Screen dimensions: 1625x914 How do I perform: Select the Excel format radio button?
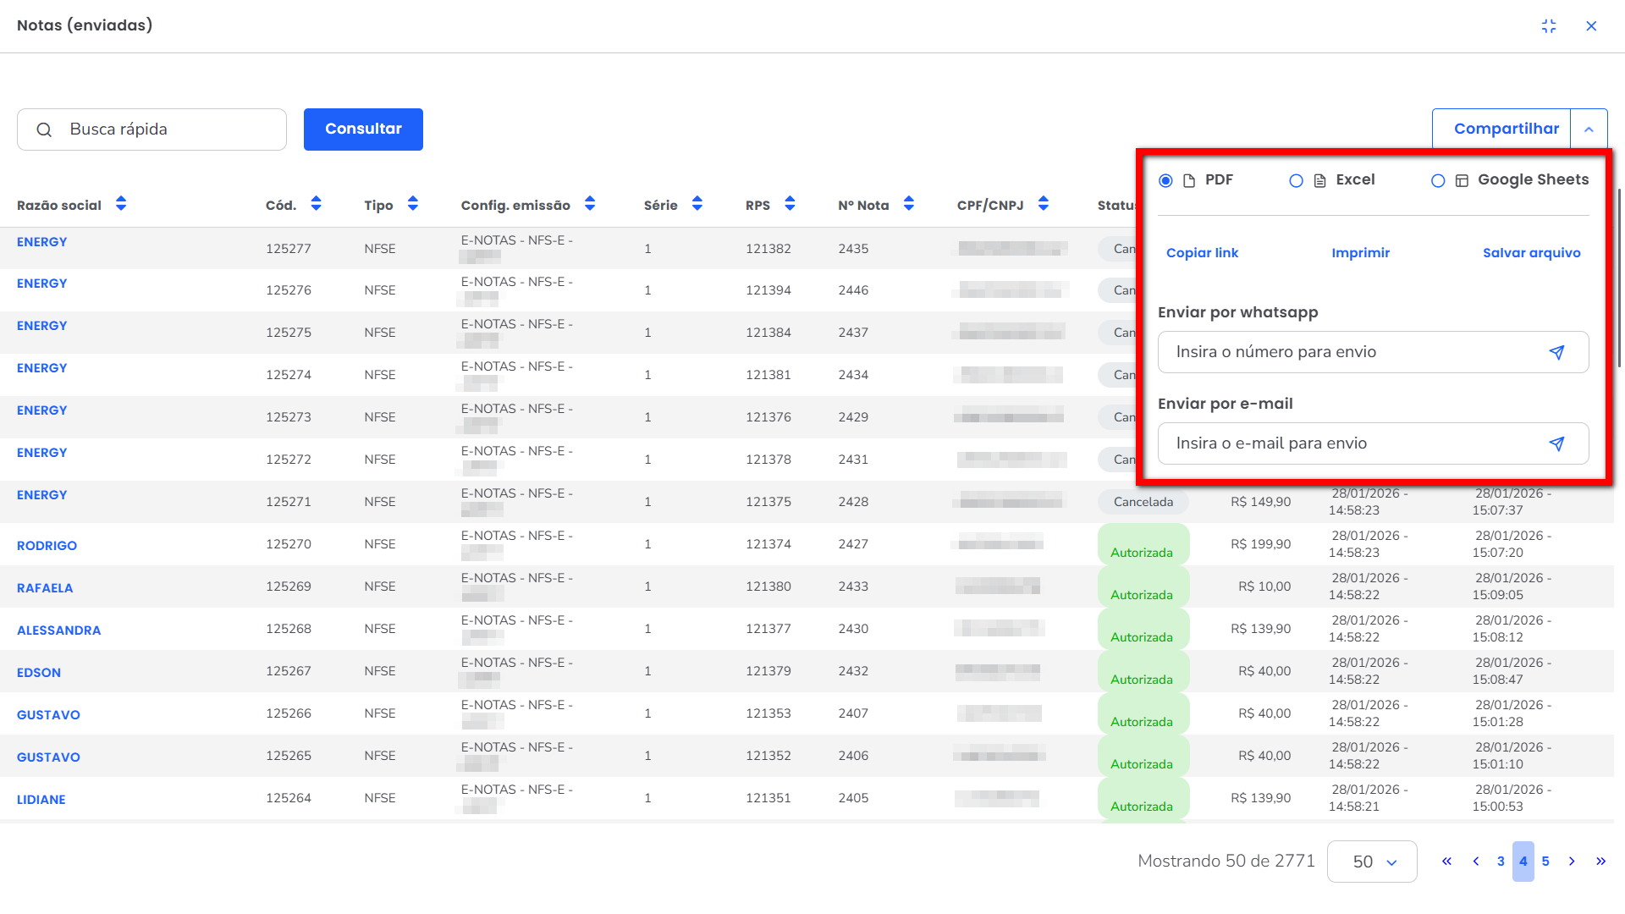click(x=1296, y=180)
